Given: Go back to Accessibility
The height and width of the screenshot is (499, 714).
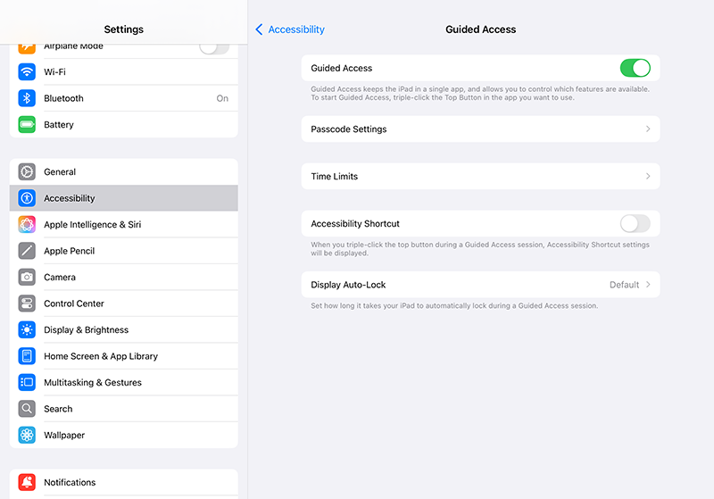Looking at the screenshot, I should 289,29.
